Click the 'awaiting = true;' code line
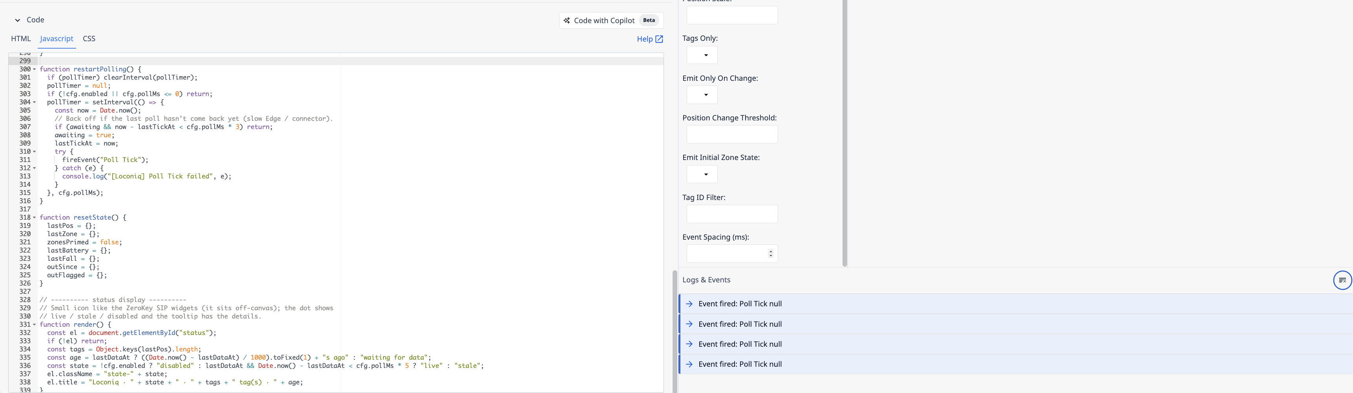This screenshot has width=1353, height=393. point(85,135)
